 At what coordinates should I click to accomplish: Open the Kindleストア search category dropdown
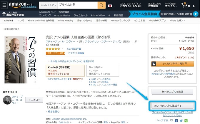pyautogui.click(x=48, y=5)
